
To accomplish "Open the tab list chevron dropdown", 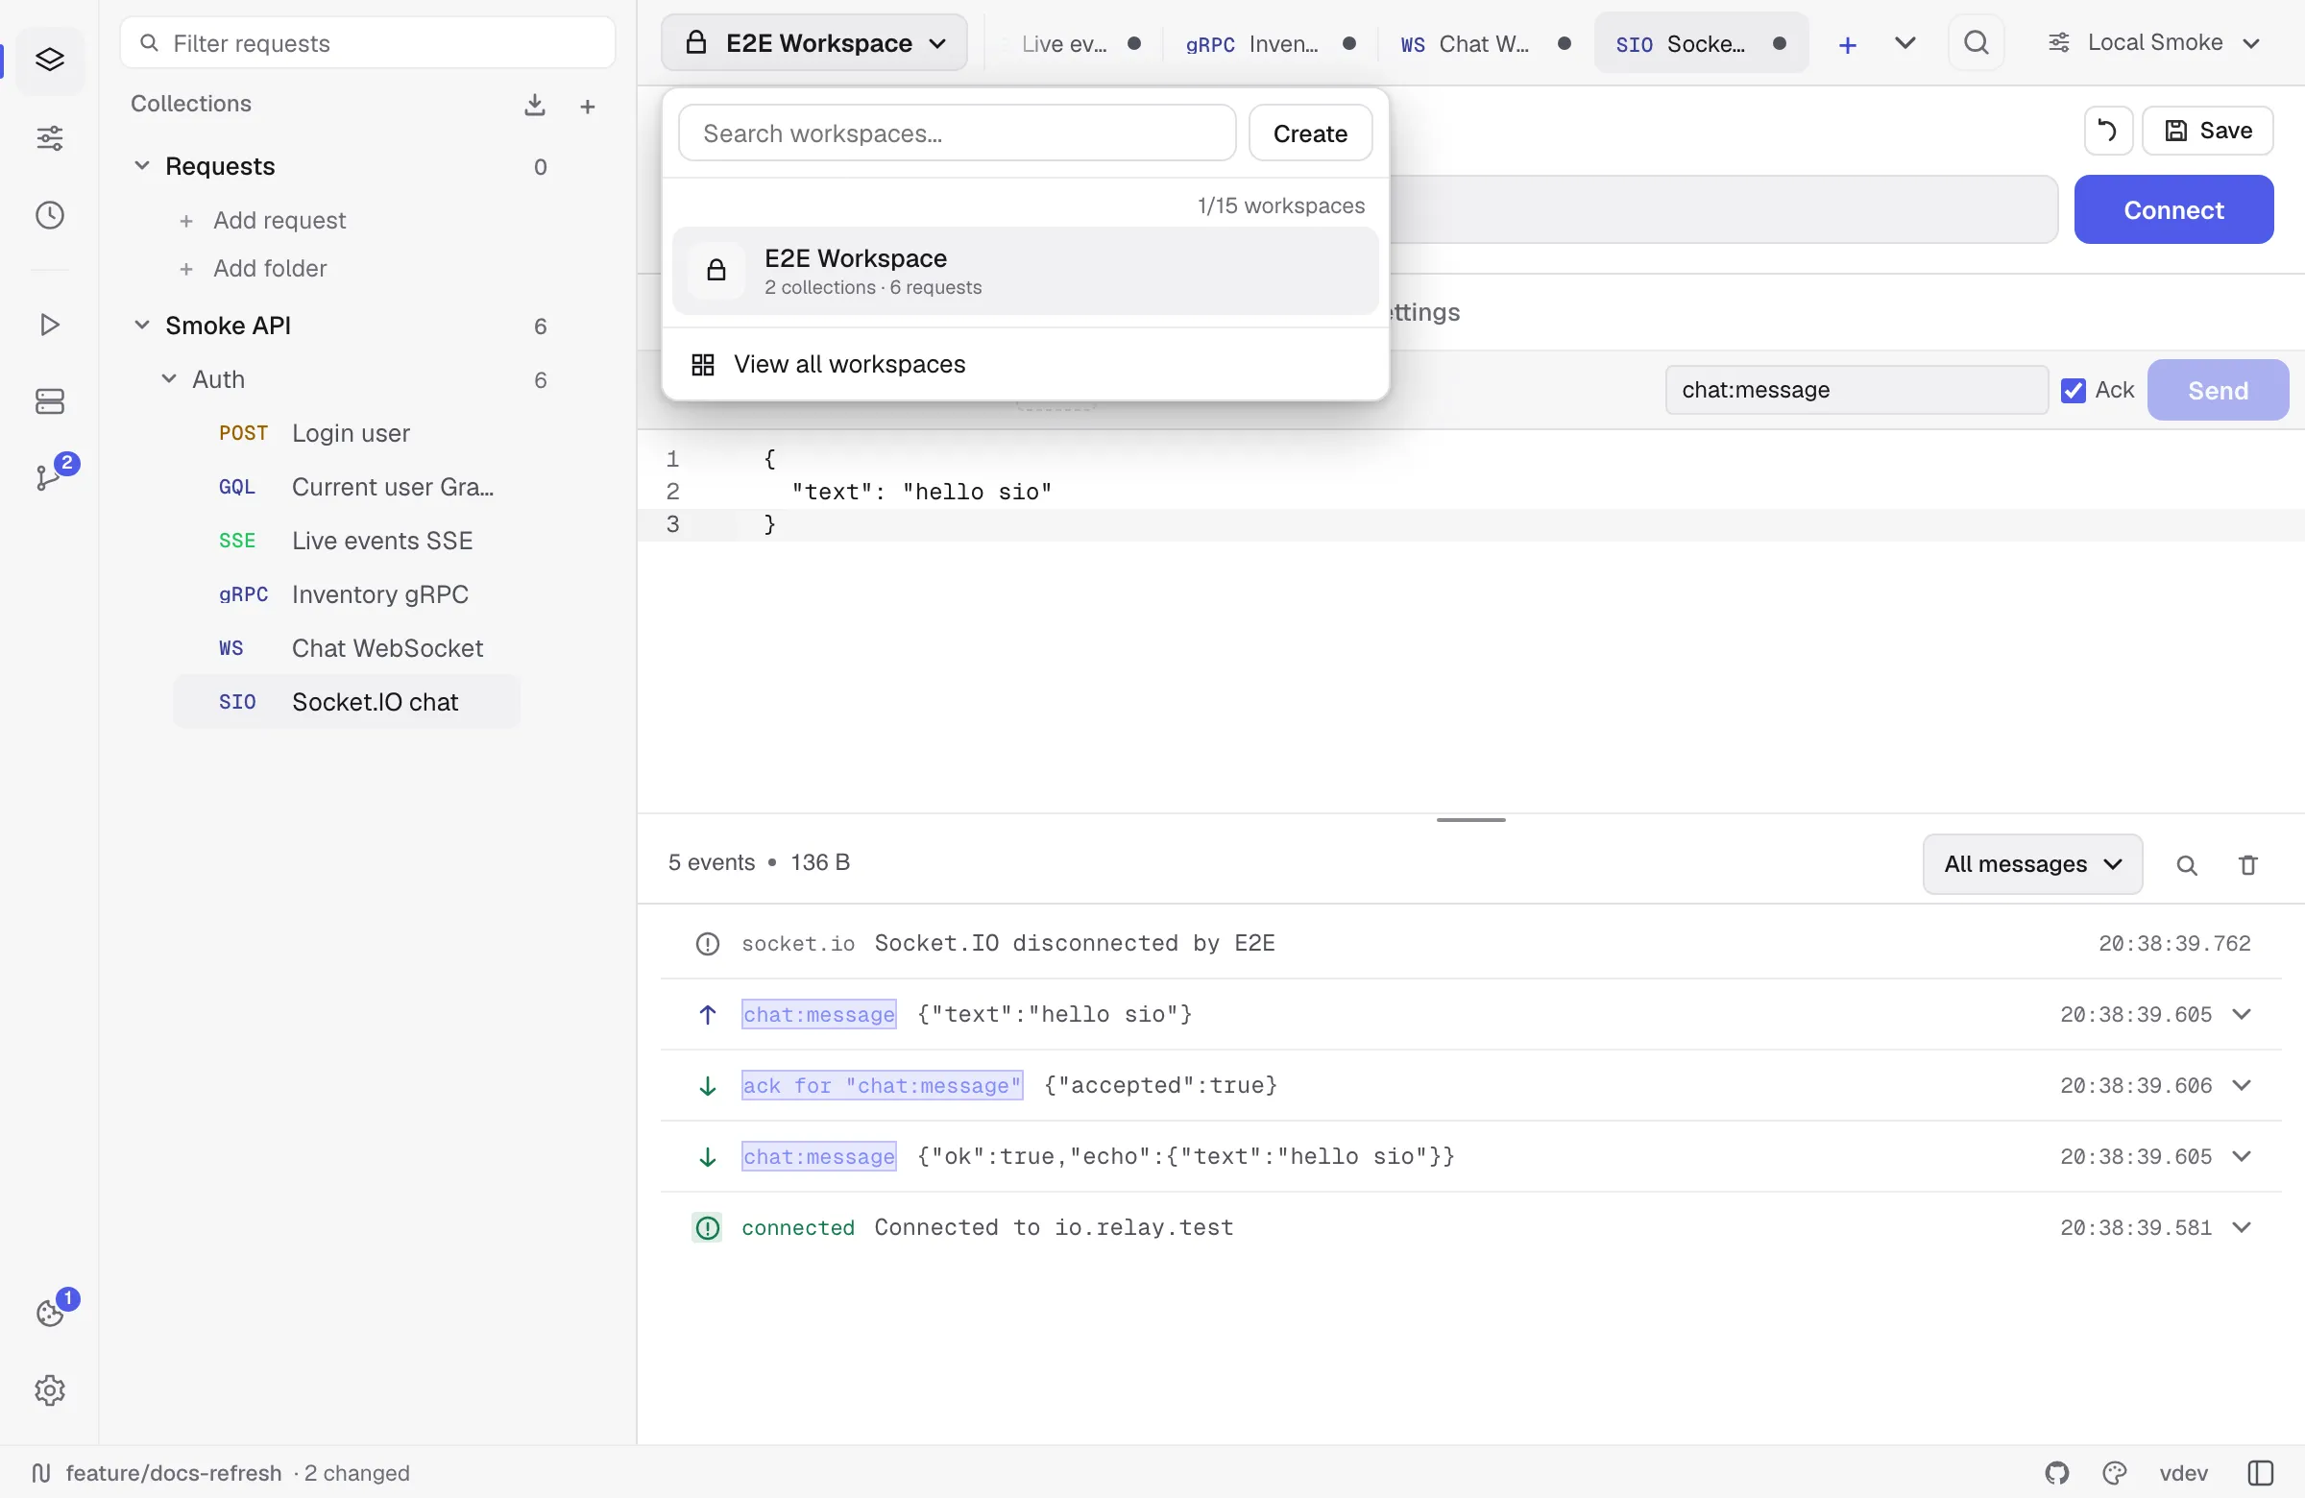I will click(x=1905, y=42).
